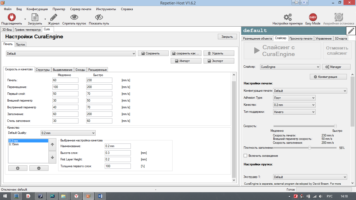
Task: Open the Файл menu
Action: tap(8, 9)
